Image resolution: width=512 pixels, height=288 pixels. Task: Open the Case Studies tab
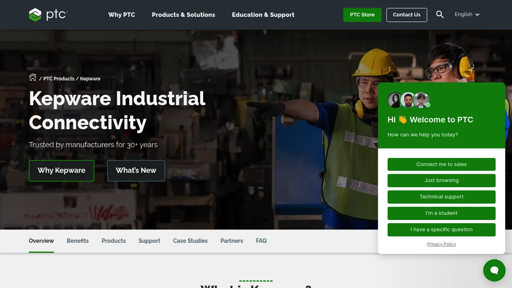pyautogui.click(x=190, y=241)
